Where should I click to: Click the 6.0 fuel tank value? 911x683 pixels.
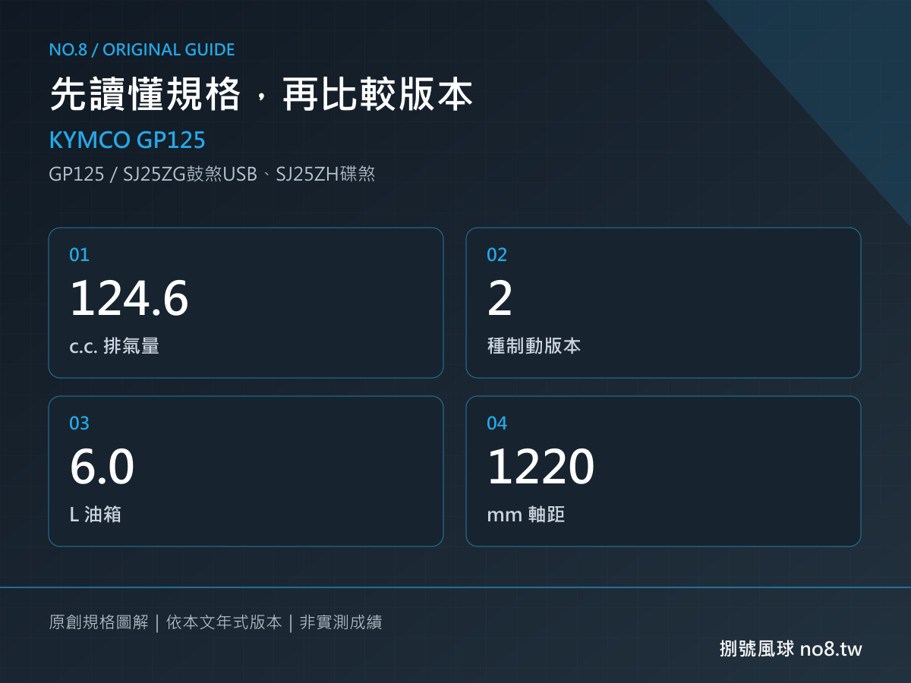tap(102, 467)
